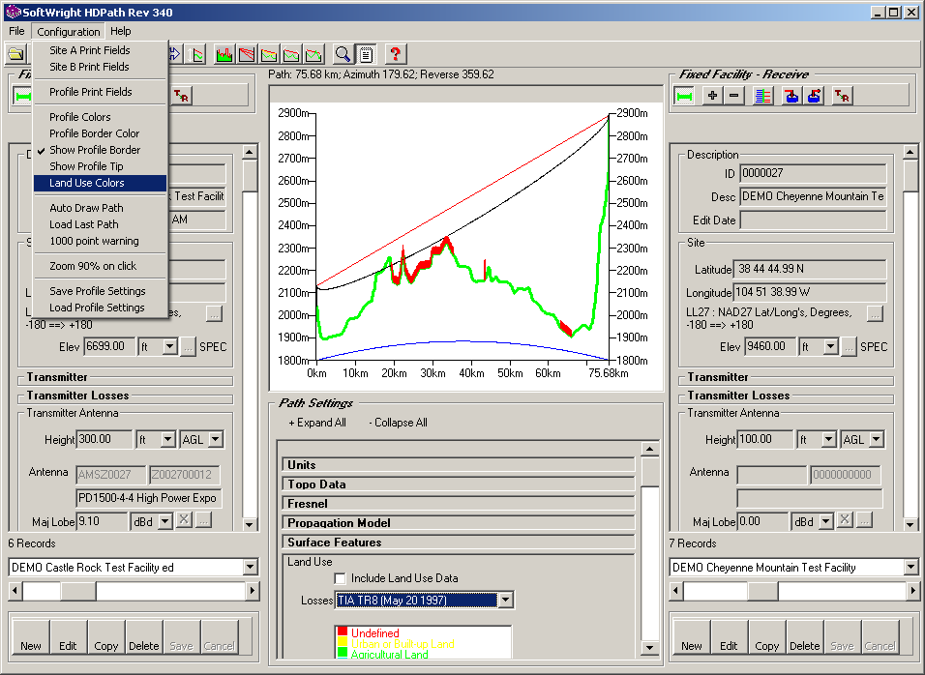The width and height of the screenshot is (925, 675).
Task: Click blue-red bars list icon in Receive panel
Action: tap(762, 96)
